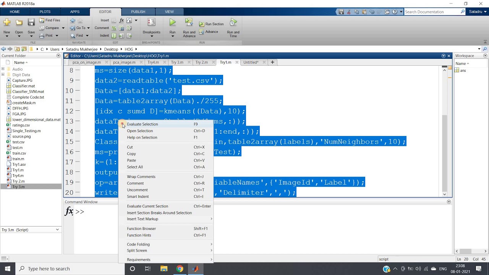Click the Decrease Indent icon
Viewport: 489px width, 275px height.
tap(129, 36)
